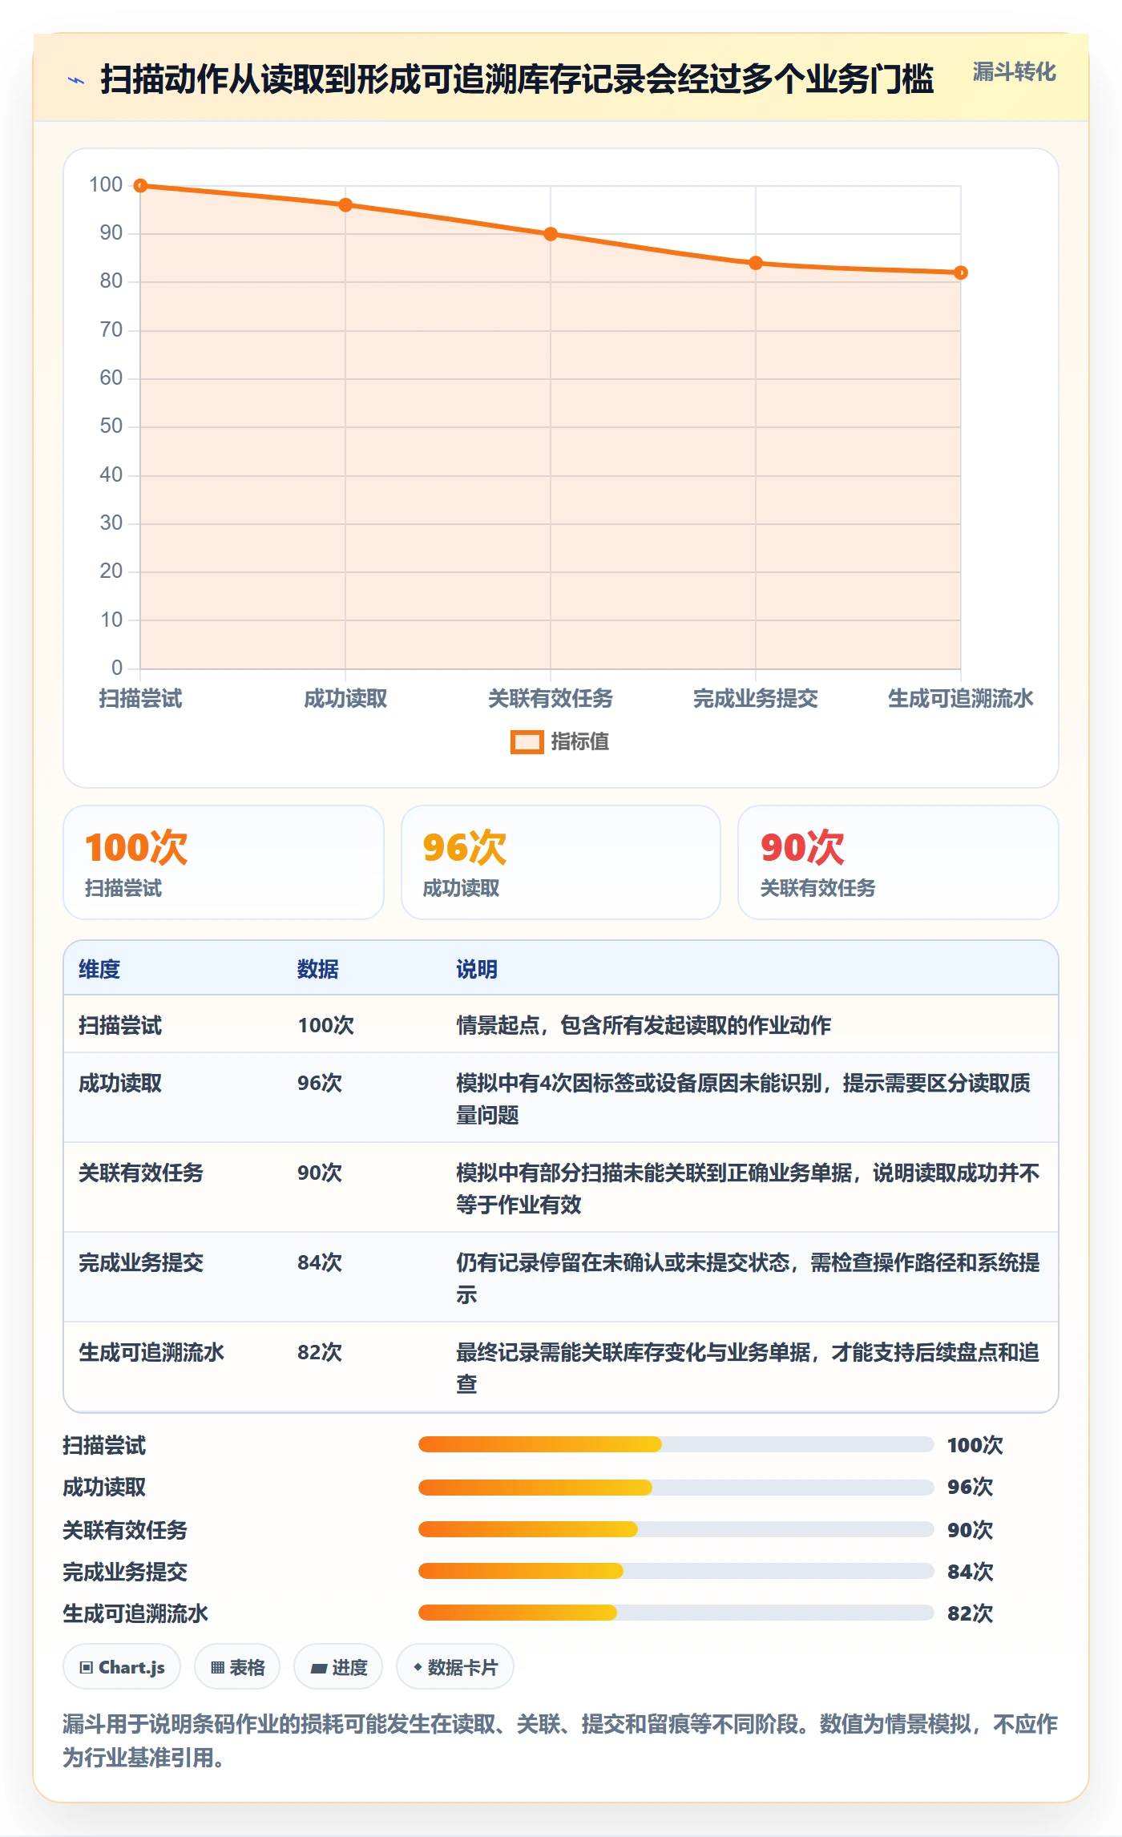
Task: Click the 90次 关联有效任务 data card
Action: 898,862
